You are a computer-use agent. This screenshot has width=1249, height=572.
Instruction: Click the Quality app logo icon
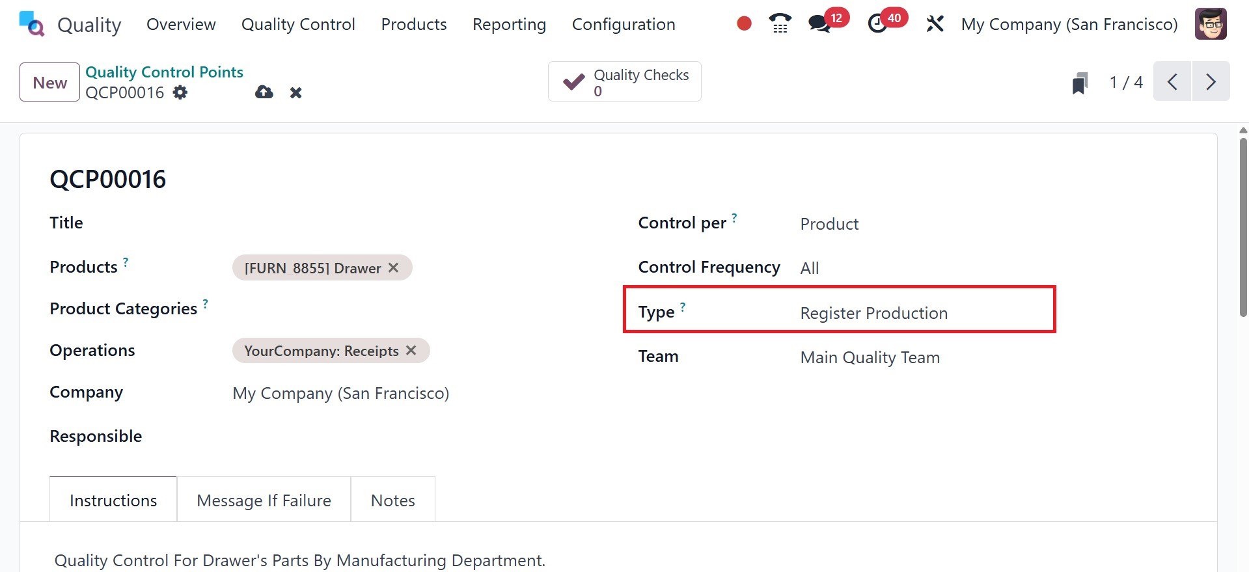click(32, 24)
